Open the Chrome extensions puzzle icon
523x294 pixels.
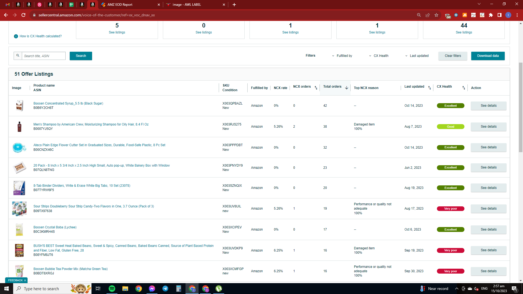tap(491, 15)
